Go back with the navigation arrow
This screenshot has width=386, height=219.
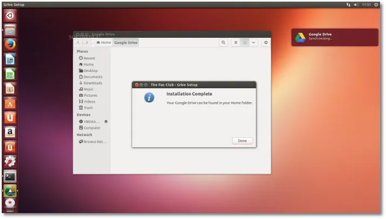pyautogui.click(x=78, y=42)
